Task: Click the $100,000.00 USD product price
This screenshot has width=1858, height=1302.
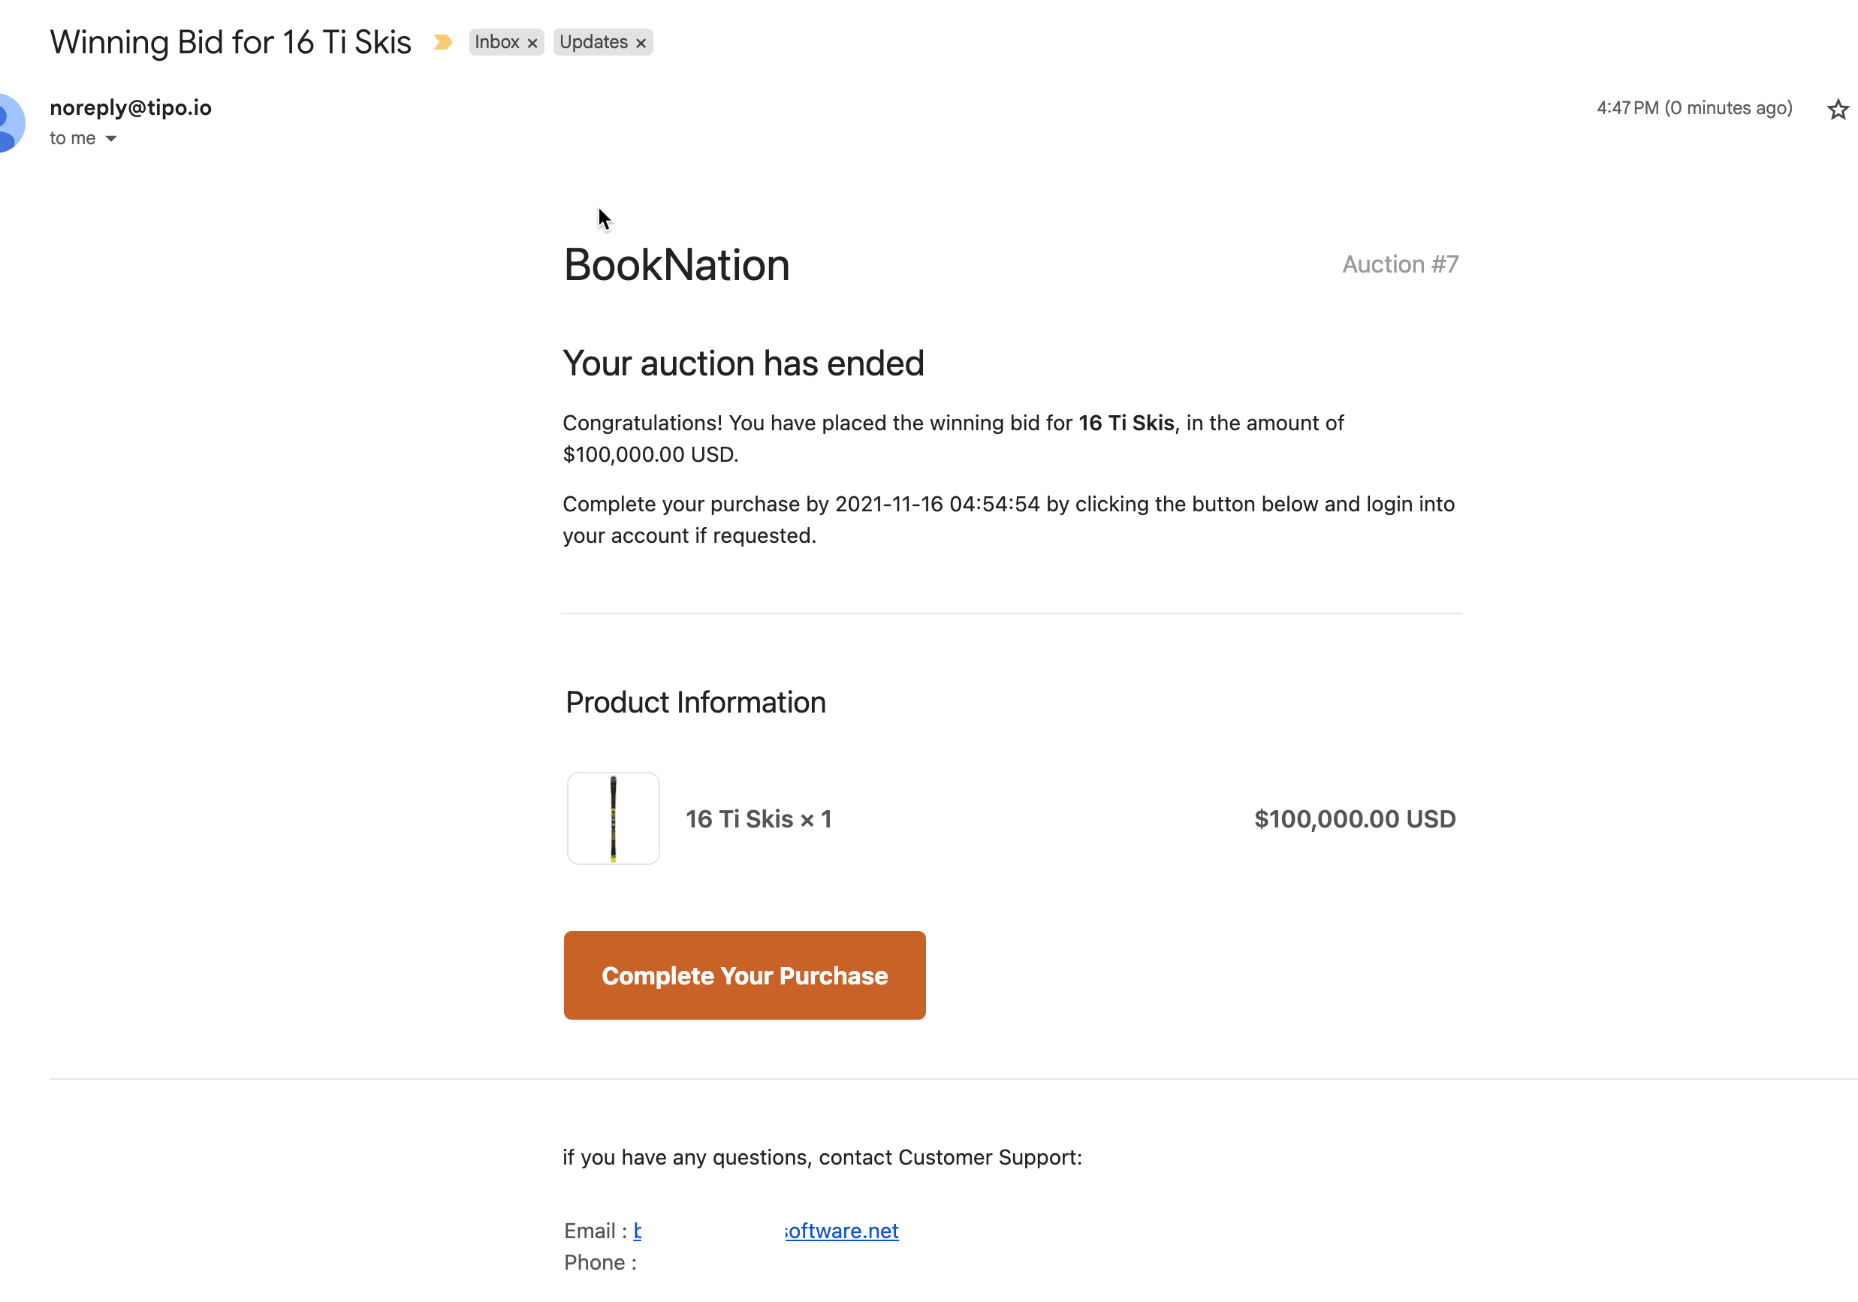Action: pyautogui.click(x=1354, y=819)
